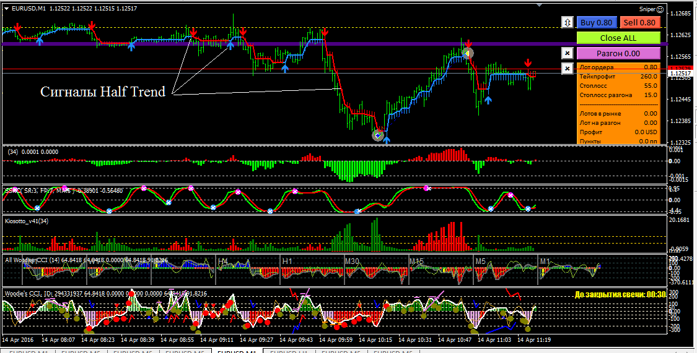Click the SSRC indicator label

tap(63, 190)
